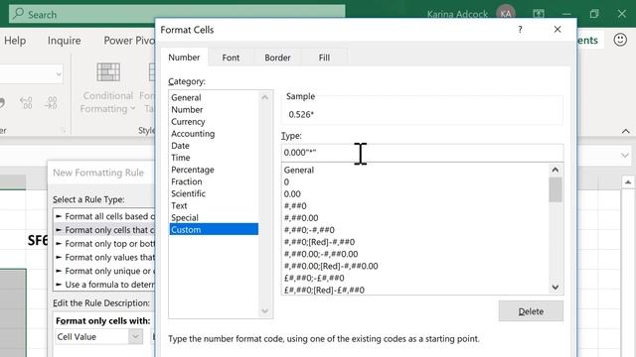Select rule Format only unique or duplicate
This screenshot has height=357, width=636.
point(104,271)
